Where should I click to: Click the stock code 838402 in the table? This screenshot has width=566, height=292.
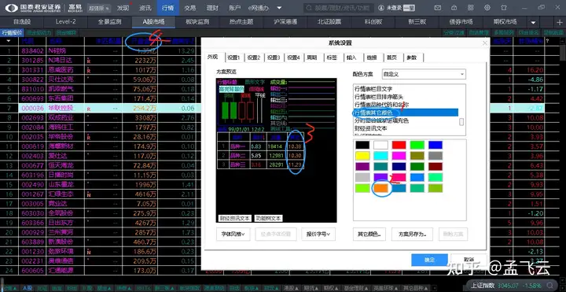pos(32,50)
